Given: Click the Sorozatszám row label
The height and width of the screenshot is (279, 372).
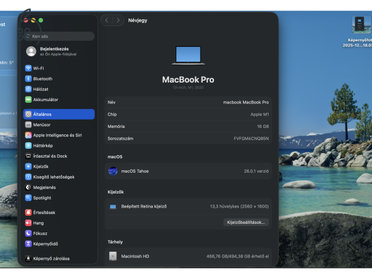Looking at the screenshot, I should click(x=120, y=138).
